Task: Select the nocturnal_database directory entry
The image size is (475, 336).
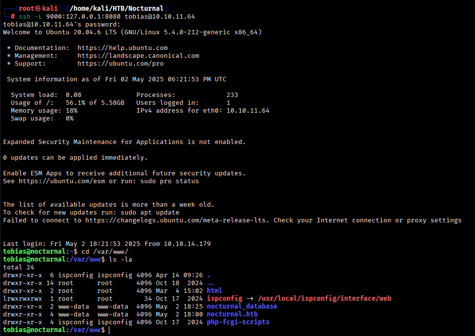Action: pyautogui.click(x=242, y=306)
